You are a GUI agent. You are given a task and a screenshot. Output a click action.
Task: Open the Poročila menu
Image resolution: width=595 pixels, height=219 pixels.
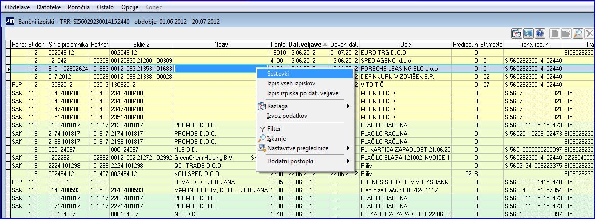point(79,7)
